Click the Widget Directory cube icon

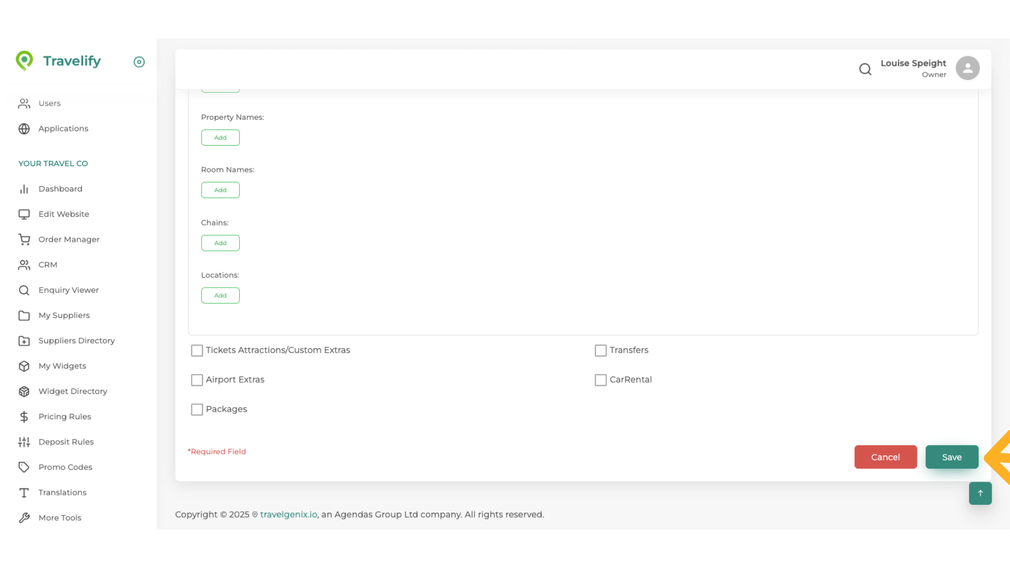pos(24,392)
